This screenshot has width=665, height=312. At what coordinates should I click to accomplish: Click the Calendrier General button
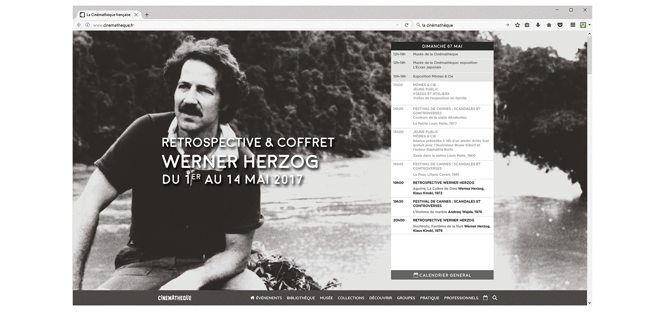442,275
